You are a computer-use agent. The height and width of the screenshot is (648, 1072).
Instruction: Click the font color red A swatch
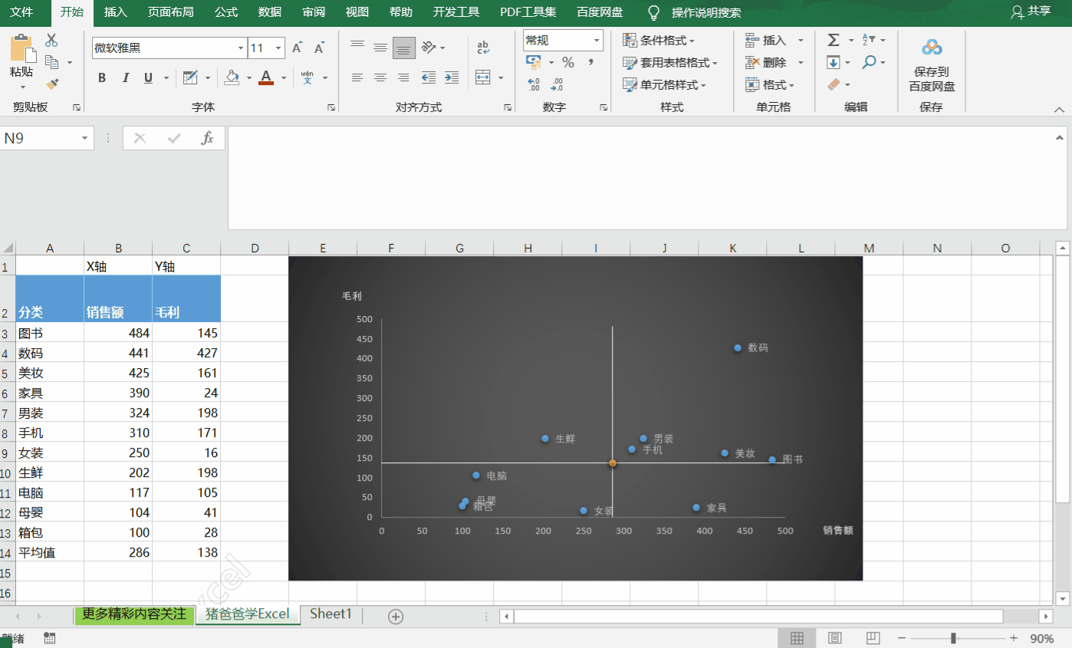click(266, 77)
